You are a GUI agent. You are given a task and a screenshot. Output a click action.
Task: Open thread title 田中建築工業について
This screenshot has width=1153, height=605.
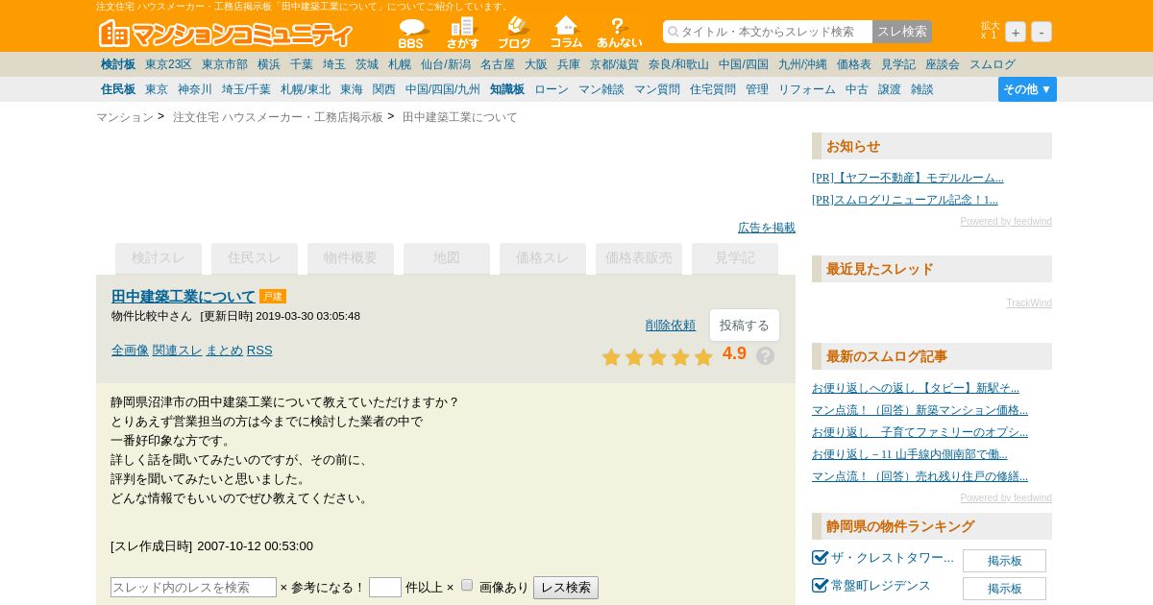coord(184,297)
